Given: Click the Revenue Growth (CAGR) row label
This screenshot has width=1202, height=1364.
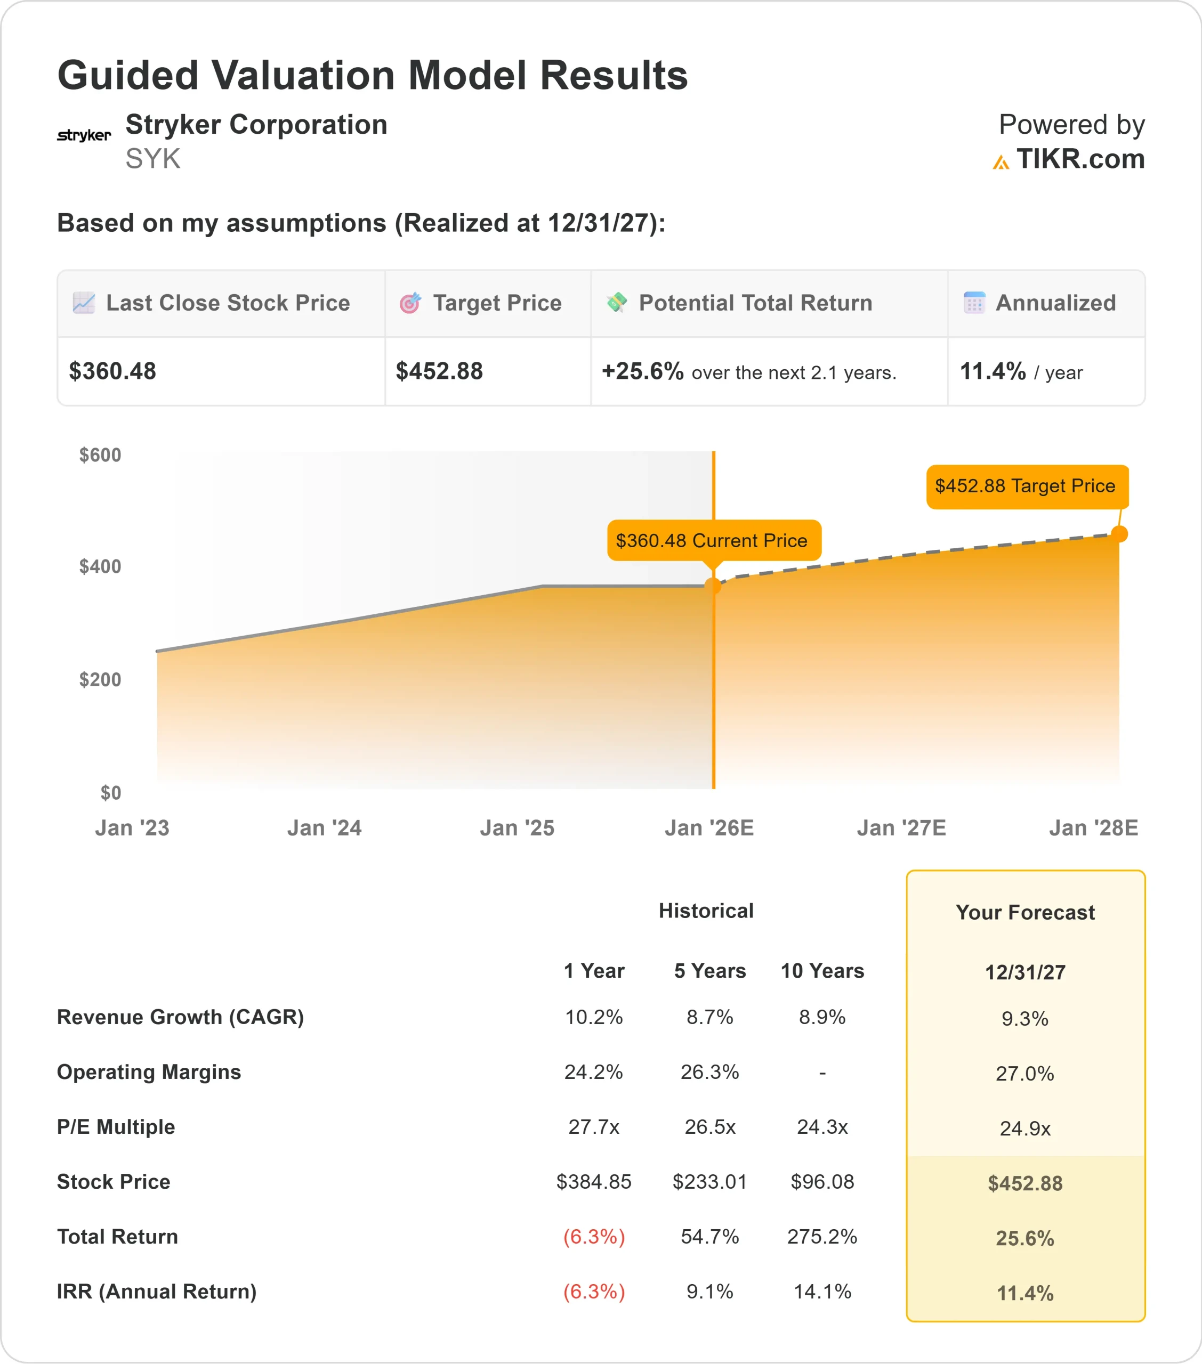Looking at the screenshot, I should coord(180,1017).
